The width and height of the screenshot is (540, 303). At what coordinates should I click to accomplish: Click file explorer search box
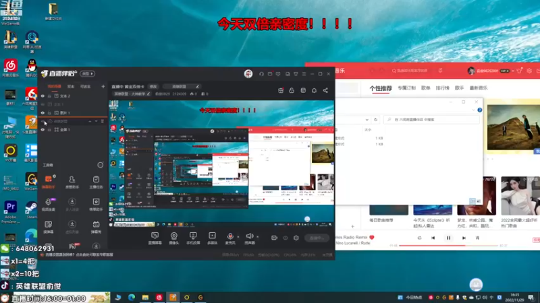(x=432, y=120)
